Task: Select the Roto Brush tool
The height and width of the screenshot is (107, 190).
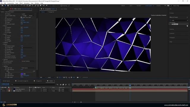Action: [x=44, y=6]
